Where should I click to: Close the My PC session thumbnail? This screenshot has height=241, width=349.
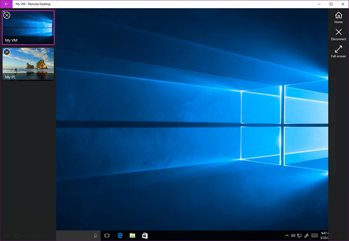click(x=7, y=52)
